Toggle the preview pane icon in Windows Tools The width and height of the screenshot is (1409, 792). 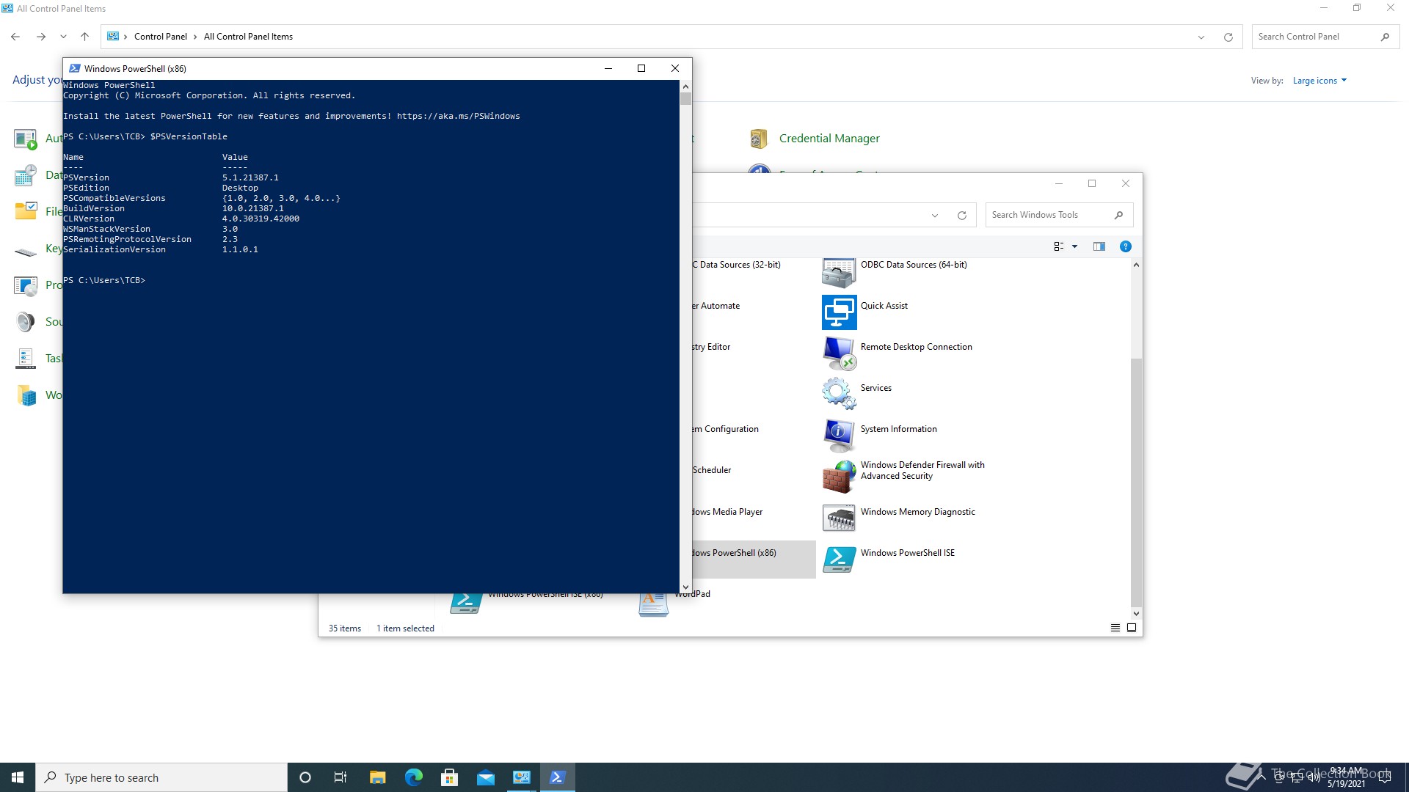[x=1099, y=246]
